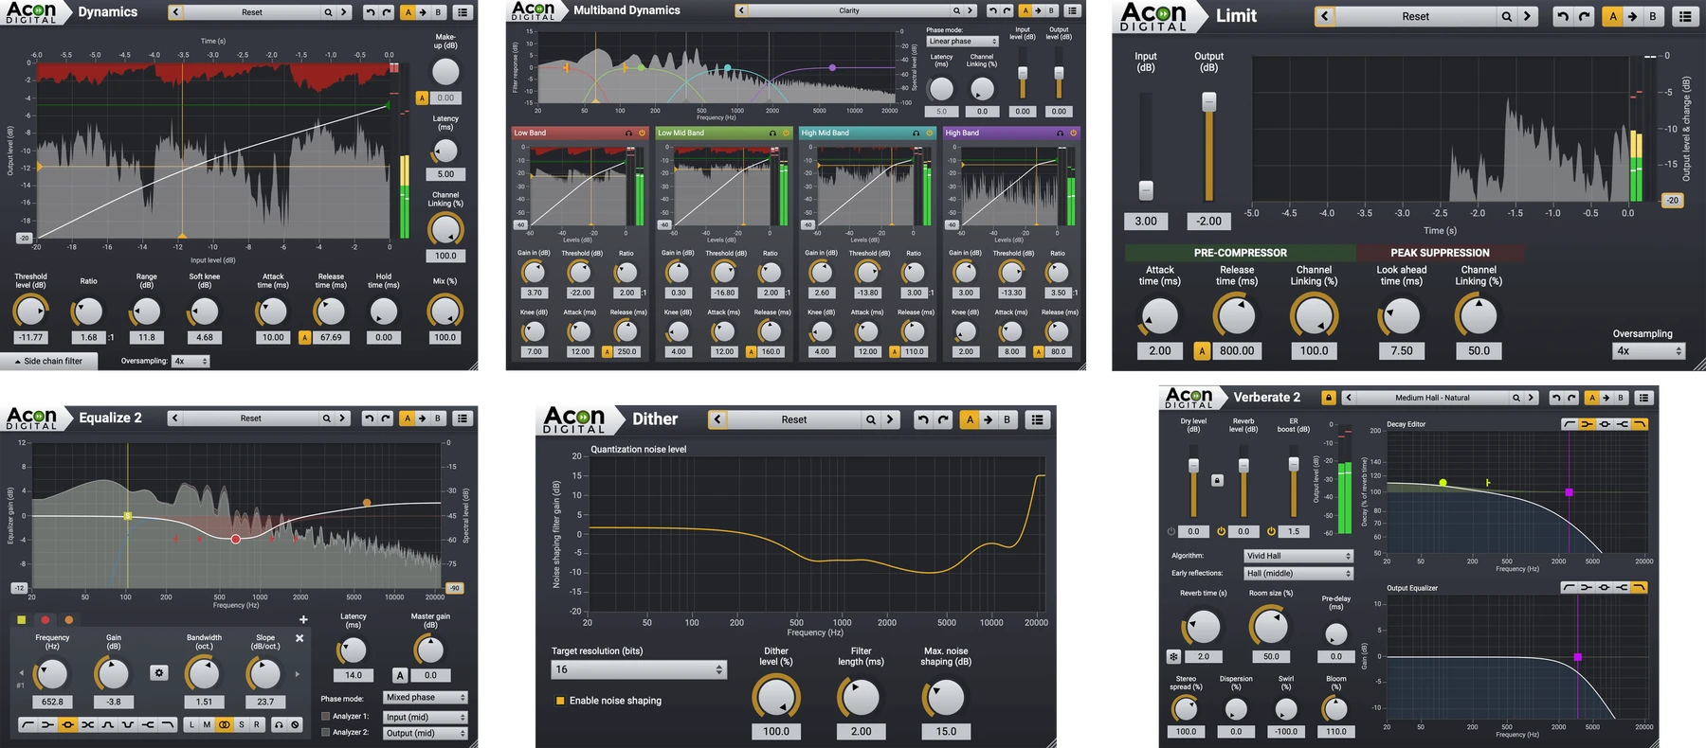This screenshot has width=1706, height=748.
Task: Adjust the Limit Output (dB) slider handle
Action: click(1208, 101)
